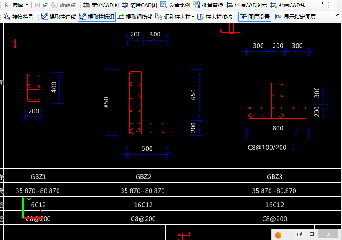Expand the second toolbar overflow chevron
Viewport: 342px width, 240px height.
[338, 15]
